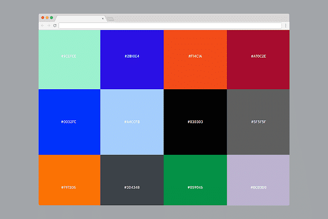The width and height of the screenshot is (328, 219).
Task: Pick the light blue #A4CCFB swatch
Action: coord(132,122)
